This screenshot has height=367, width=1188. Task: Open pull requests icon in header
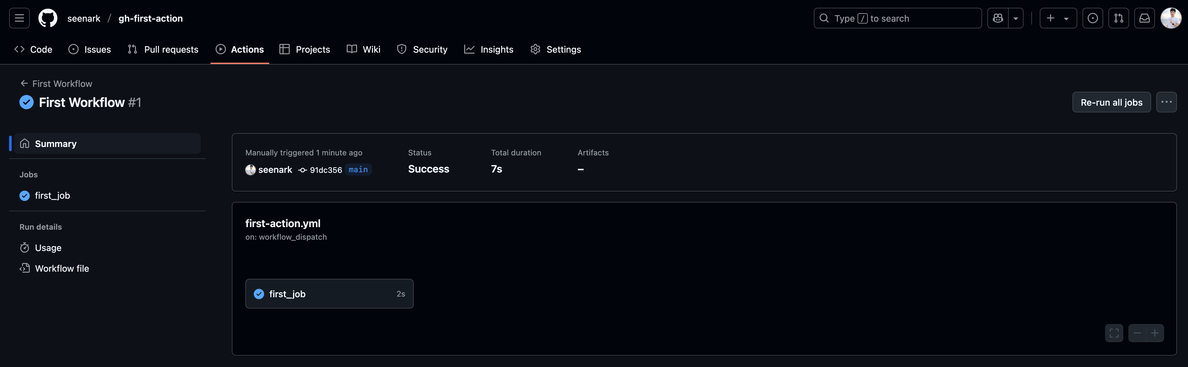(x=1119, y=18)
